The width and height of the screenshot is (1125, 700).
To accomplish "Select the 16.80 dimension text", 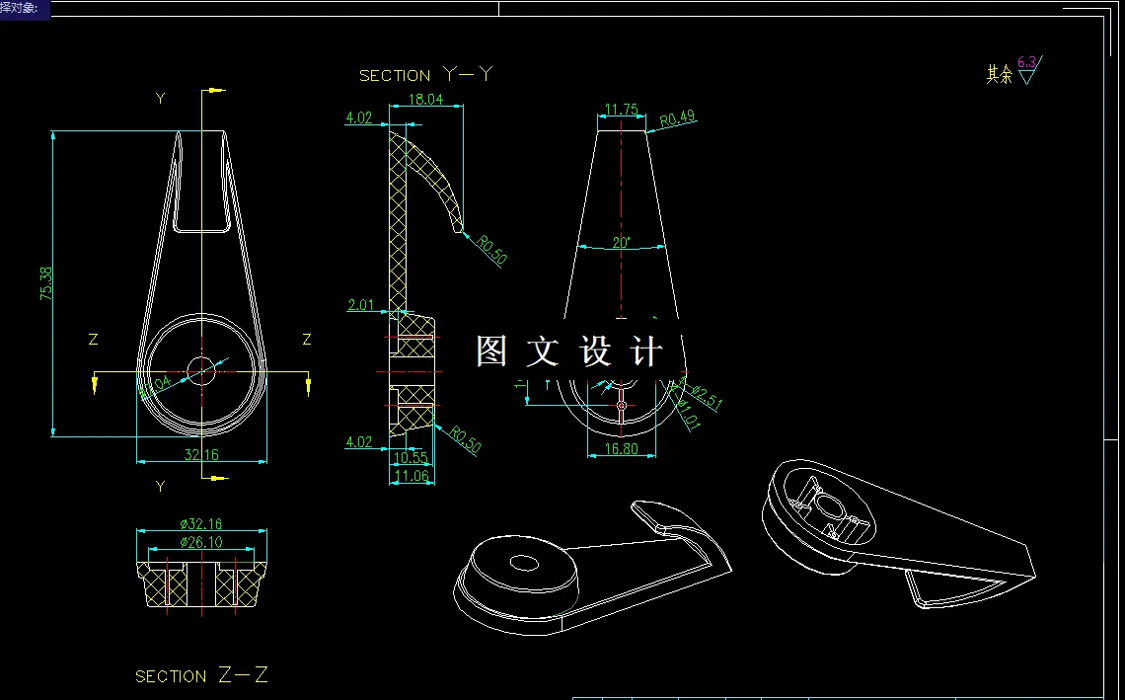I will [622, 448].
